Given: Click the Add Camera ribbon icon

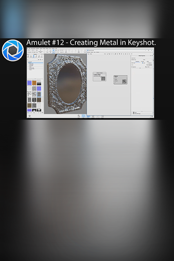Looking at the screenshot, I should pyautogui.click(x=66, y=51).
